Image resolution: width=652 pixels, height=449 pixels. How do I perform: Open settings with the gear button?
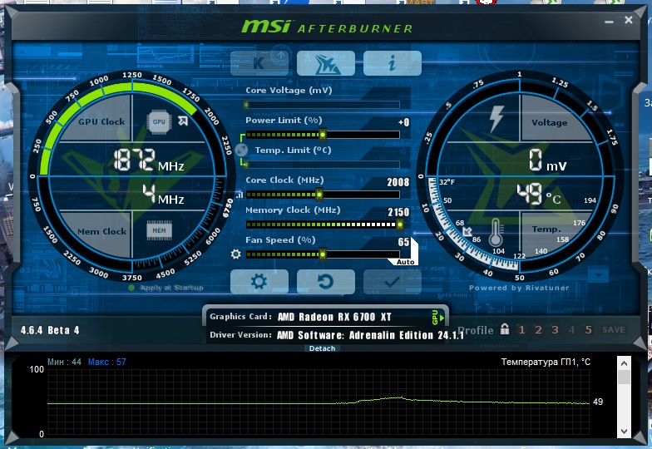coord(259,281)
